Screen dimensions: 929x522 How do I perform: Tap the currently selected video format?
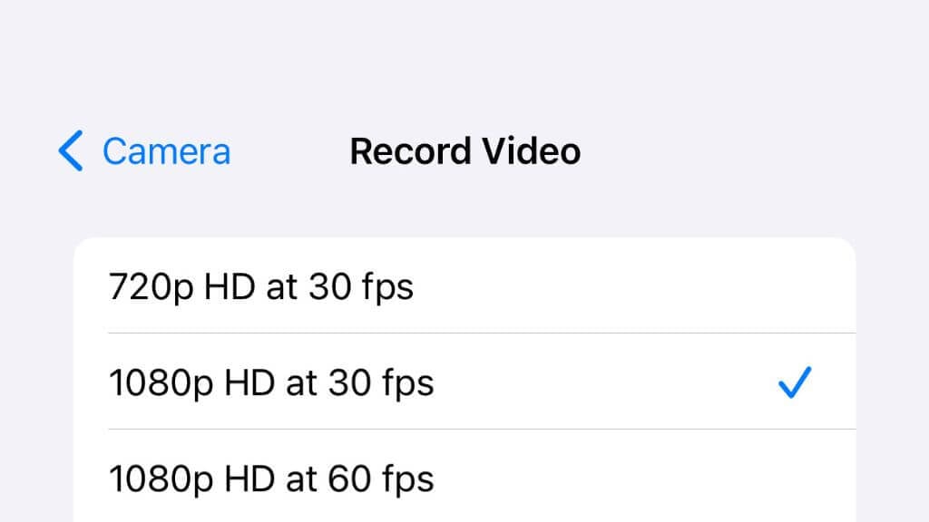pos(464,382)
